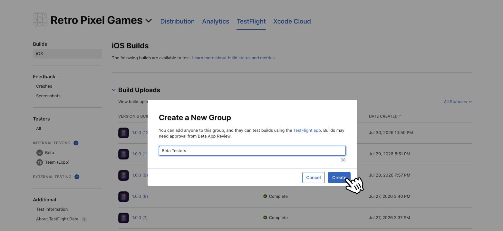This screenshot has width=503, height=231.
Task: Open About TestFlight Data in the sidebar
Action: pyautogui.click(x=57, y=219)
